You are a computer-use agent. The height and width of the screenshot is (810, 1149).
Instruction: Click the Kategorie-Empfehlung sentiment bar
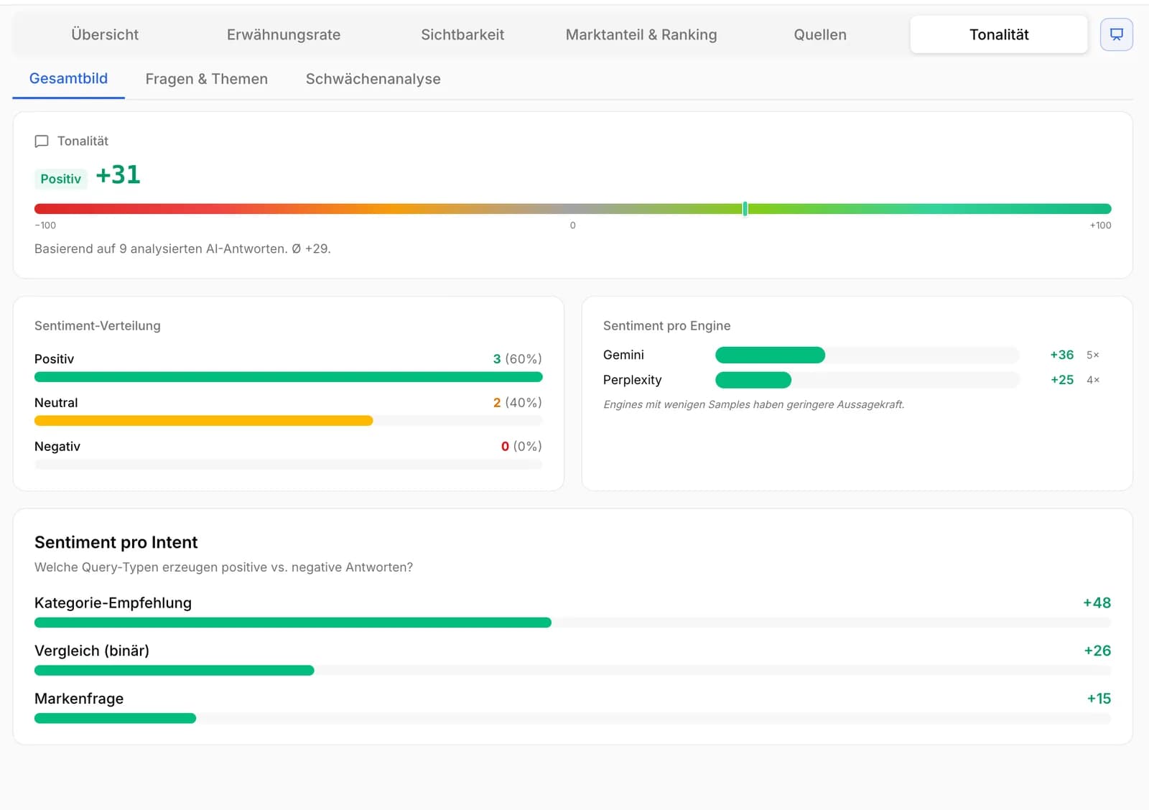click(x=293, y=623)
